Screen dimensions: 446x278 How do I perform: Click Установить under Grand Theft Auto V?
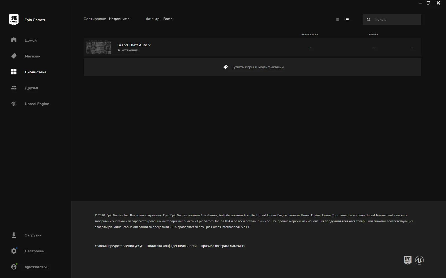click(x=130, y=50)
